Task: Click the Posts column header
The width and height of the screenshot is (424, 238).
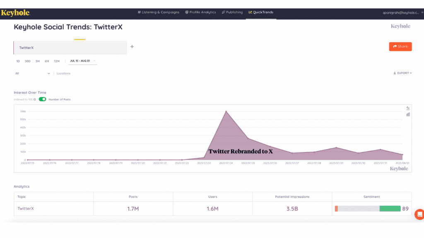Action: coord(133,197)
